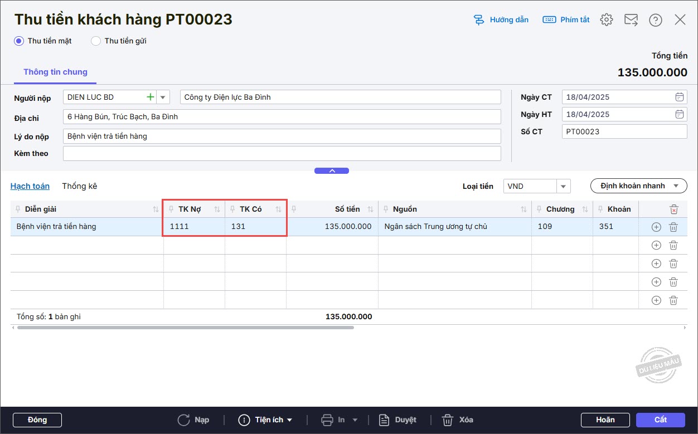This screenshot has width=698, height=434.
Task: Select the Thu tiền gửi radio option
Action: tap(96, 41)
